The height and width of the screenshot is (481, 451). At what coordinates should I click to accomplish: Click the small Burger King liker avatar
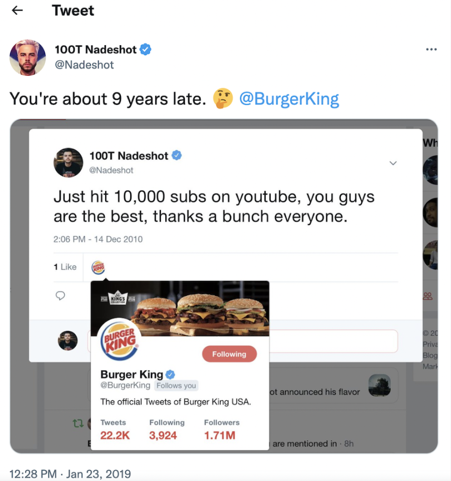coord(98,268)
